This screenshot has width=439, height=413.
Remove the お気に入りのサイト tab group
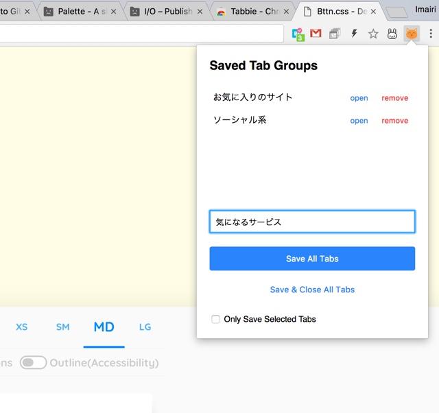395,98
